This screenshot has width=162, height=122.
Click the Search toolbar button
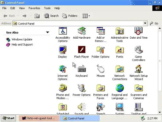coord(51,16)
